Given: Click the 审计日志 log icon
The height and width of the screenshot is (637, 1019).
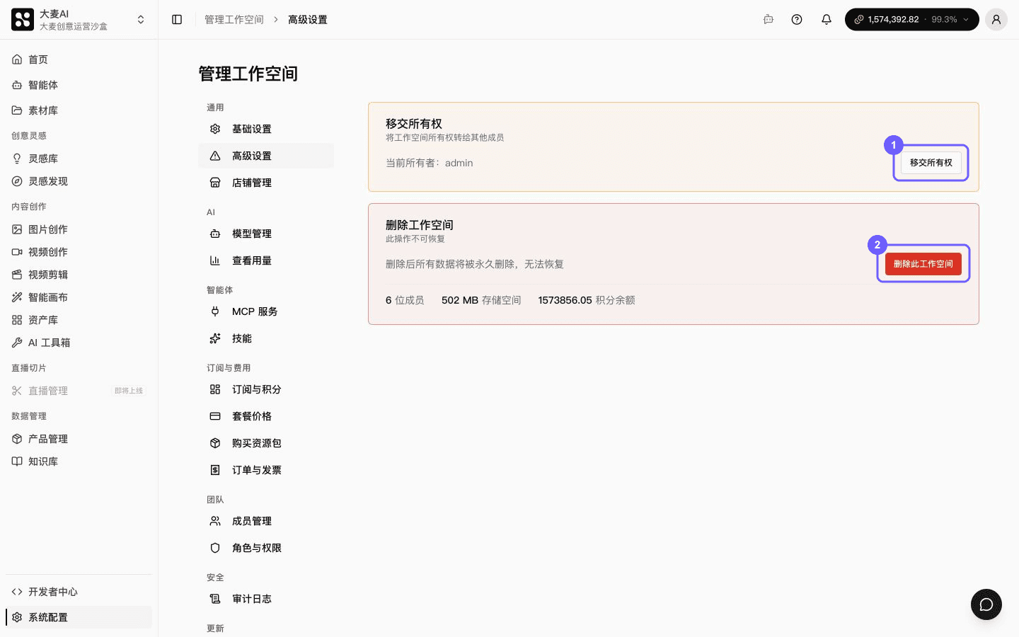Looking at the screenshot, I should [x=215, y=599].
